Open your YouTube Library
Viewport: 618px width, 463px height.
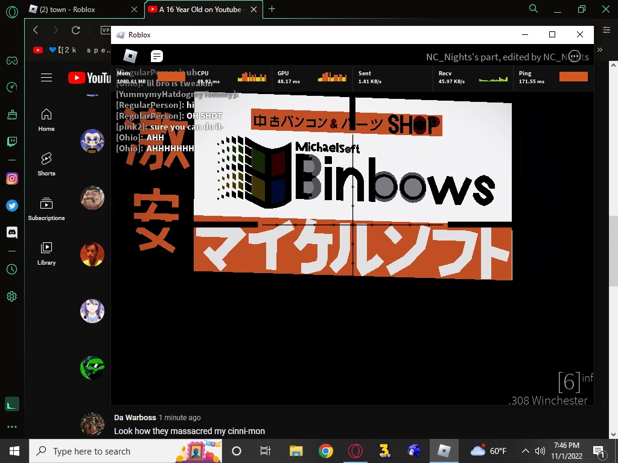pos(46,250)
